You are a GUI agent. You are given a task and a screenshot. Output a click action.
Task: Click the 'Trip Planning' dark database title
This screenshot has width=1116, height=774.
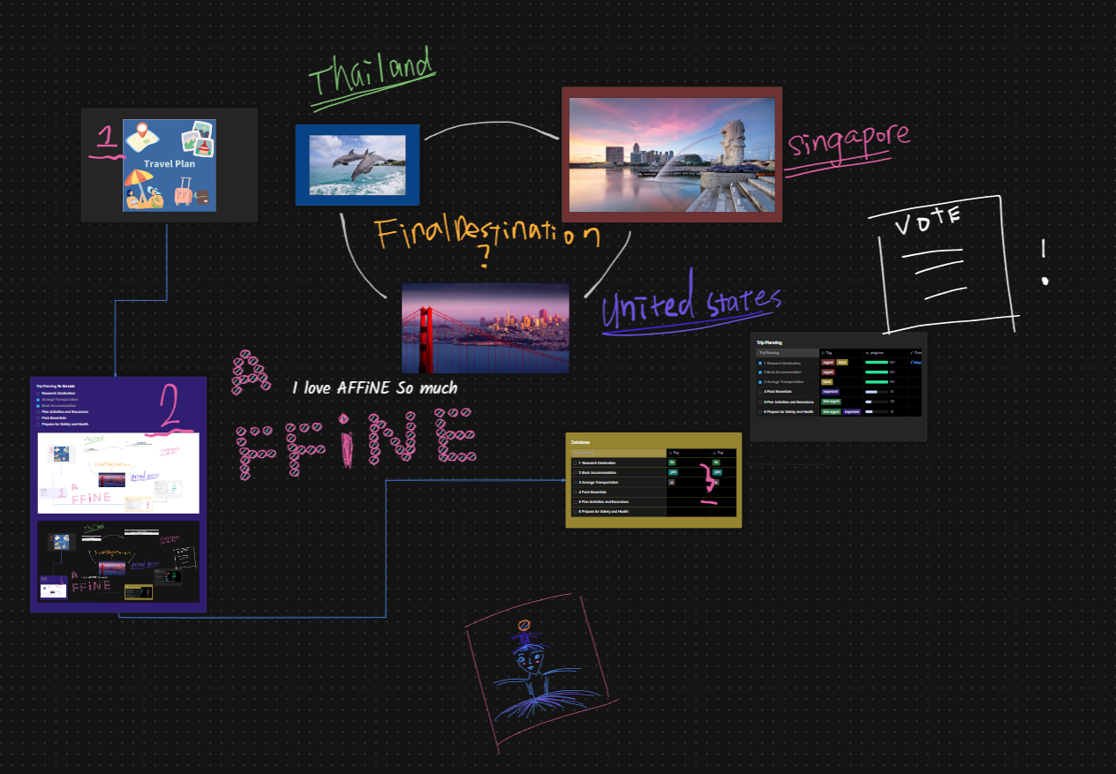769,342
